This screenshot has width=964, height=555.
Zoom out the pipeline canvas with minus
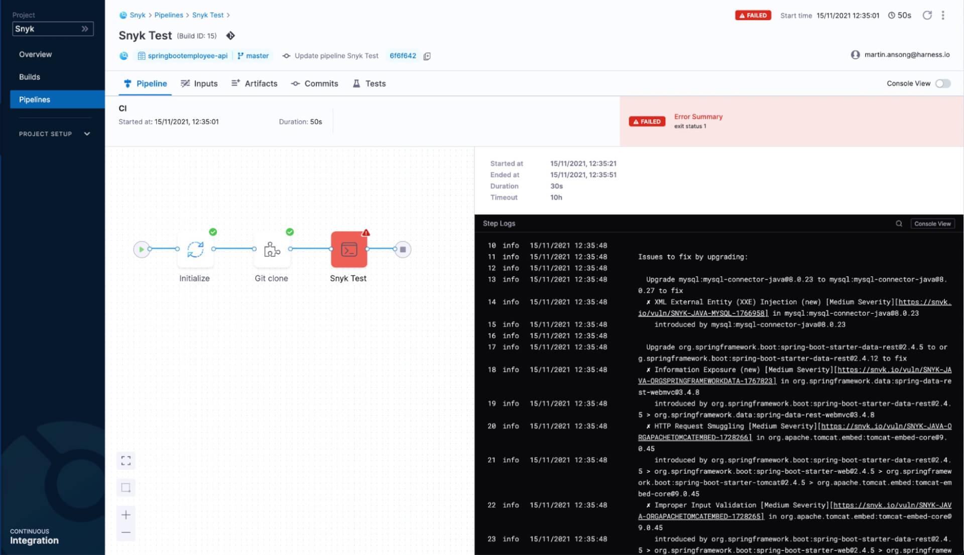click(126, 532)
